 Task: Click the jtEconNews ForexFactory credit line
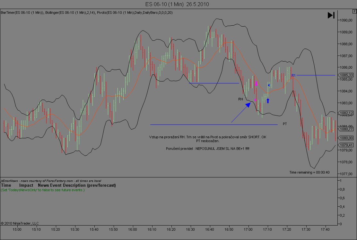click(x=51, y=181)
